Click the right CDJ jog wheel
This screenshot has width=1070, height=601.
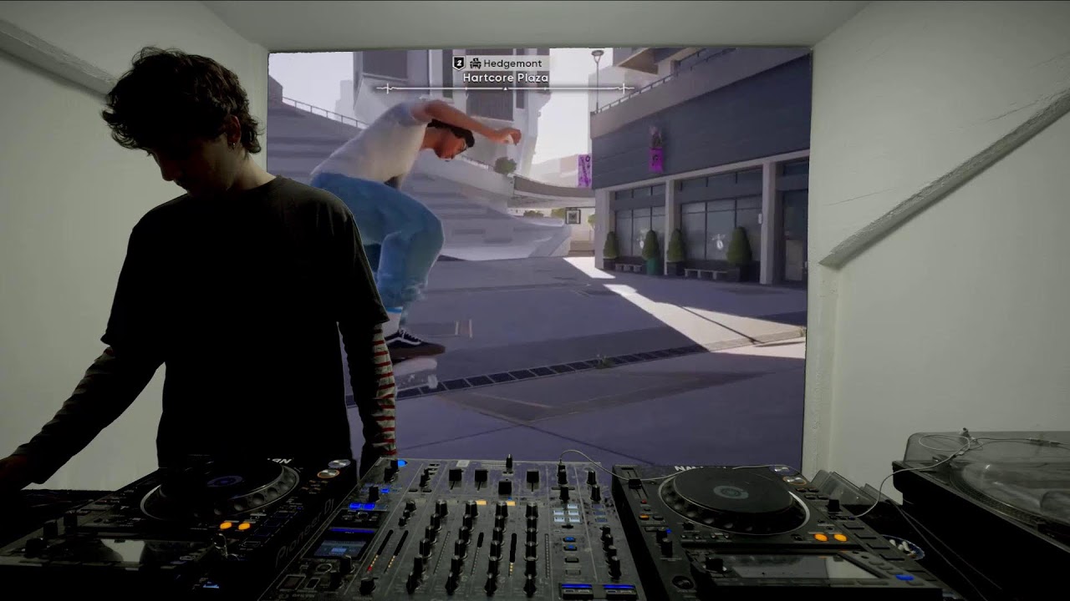click(x=733, y=500)
